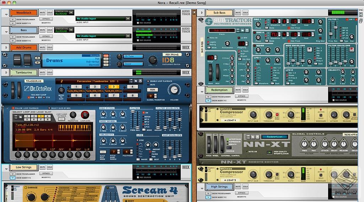Expand the Add Drums mix channel

[6, 48]
